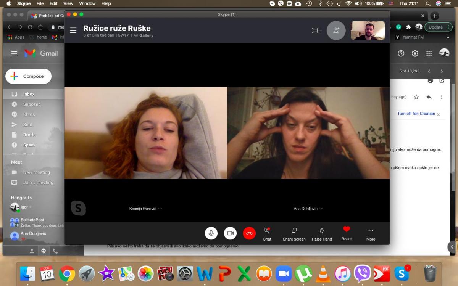Toggle the video camera button in Skype
458x286 pixels.
[230, 233]
